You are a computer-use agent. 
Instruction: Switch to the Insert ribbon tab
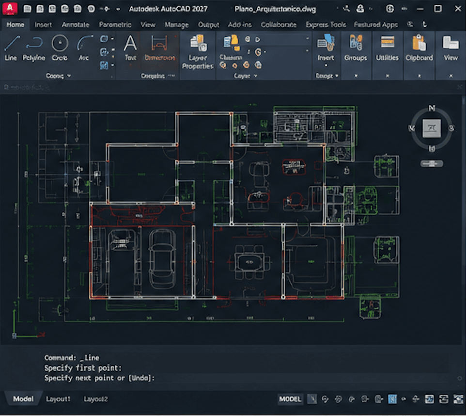43,25
